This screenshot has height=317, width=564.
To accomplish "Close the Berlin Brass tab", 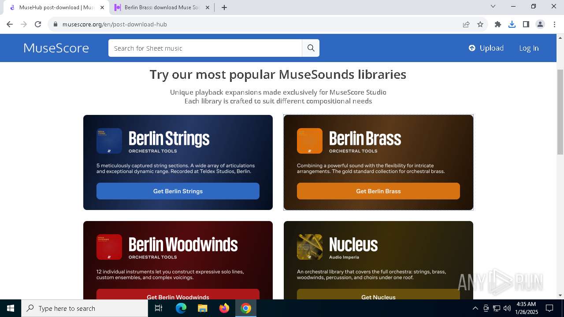I will coord(208,7).
